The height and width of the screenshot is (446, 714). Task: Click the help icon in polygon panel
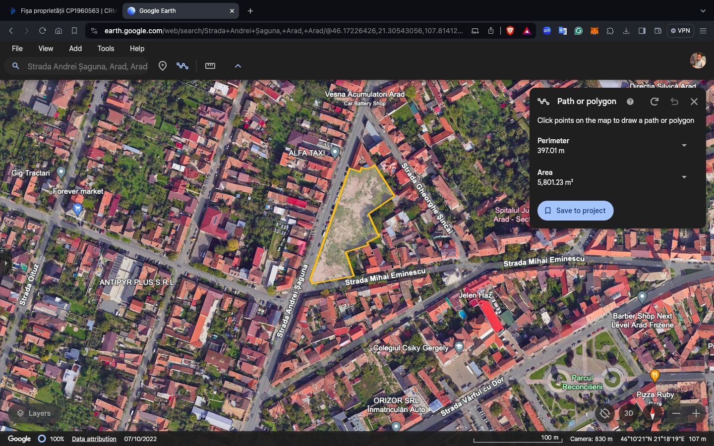[630, 102]
